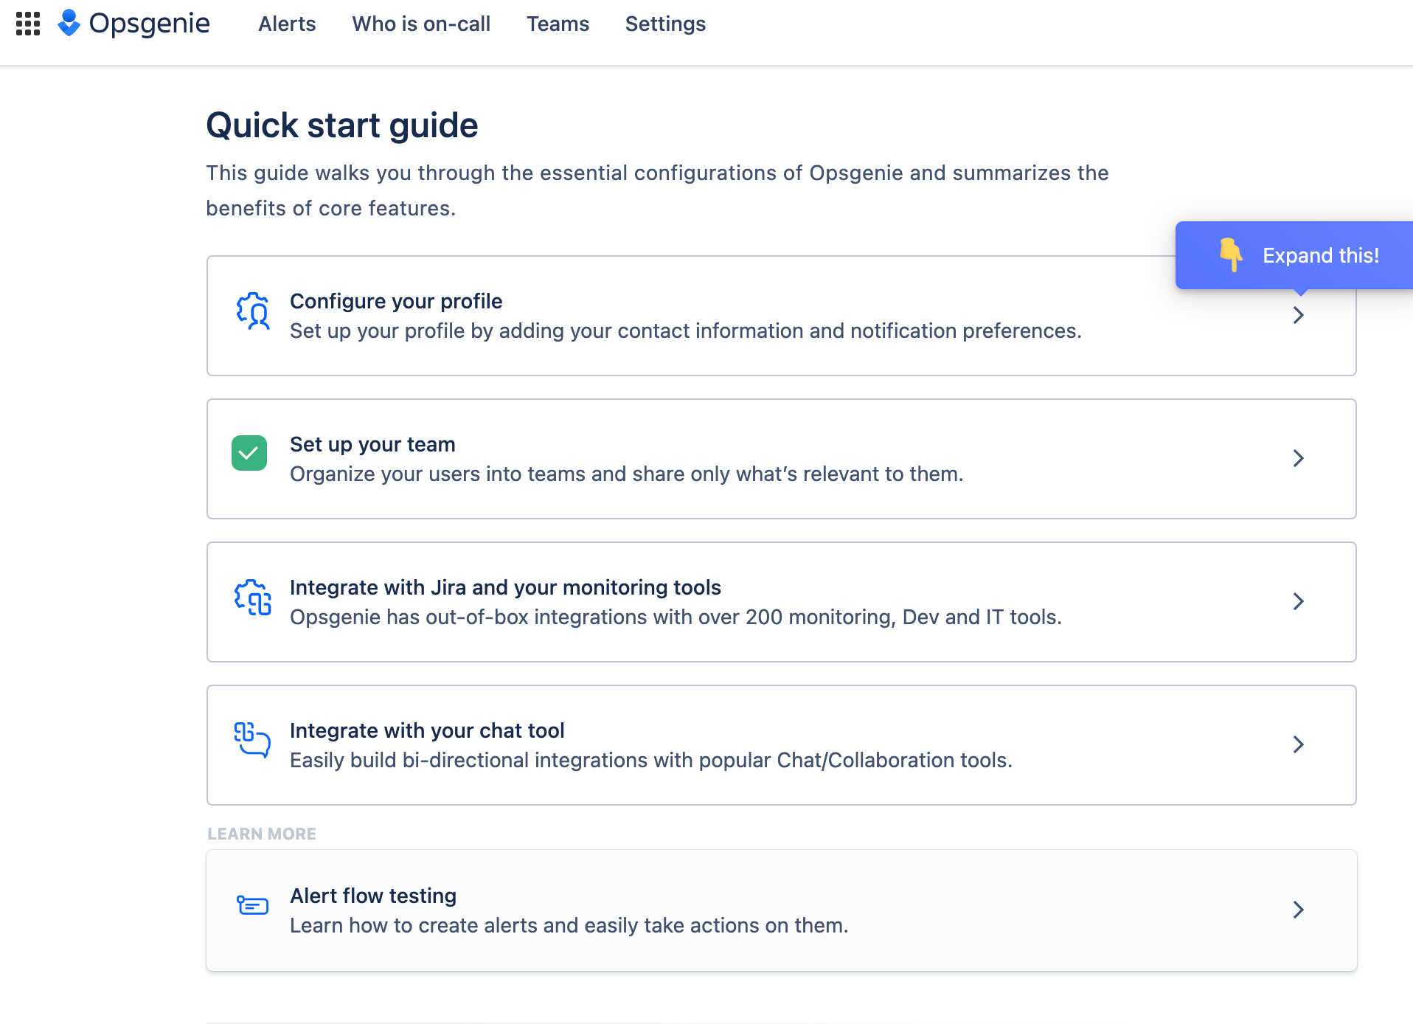Click the pushpin icon in the tooltip
The width and height of the screenshot is (1413, 1024).
pyautogui.click(x=1230, y=255)
